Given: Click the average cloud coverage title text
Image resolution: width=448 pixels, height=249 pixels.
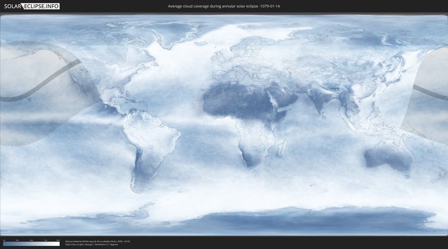Looking at the screenshot, I should [223, 6].
